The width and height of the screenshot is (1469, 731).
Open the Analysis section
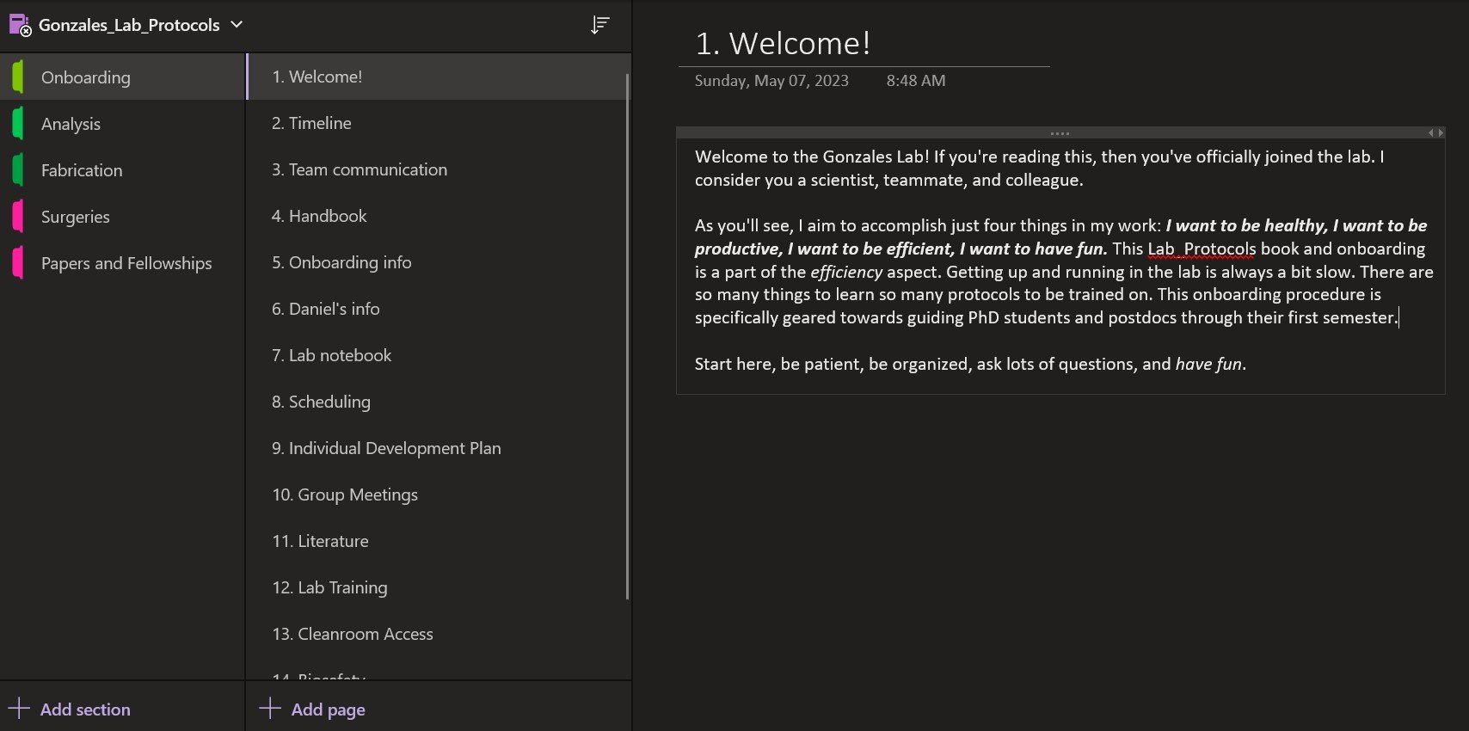click(122, 124)
